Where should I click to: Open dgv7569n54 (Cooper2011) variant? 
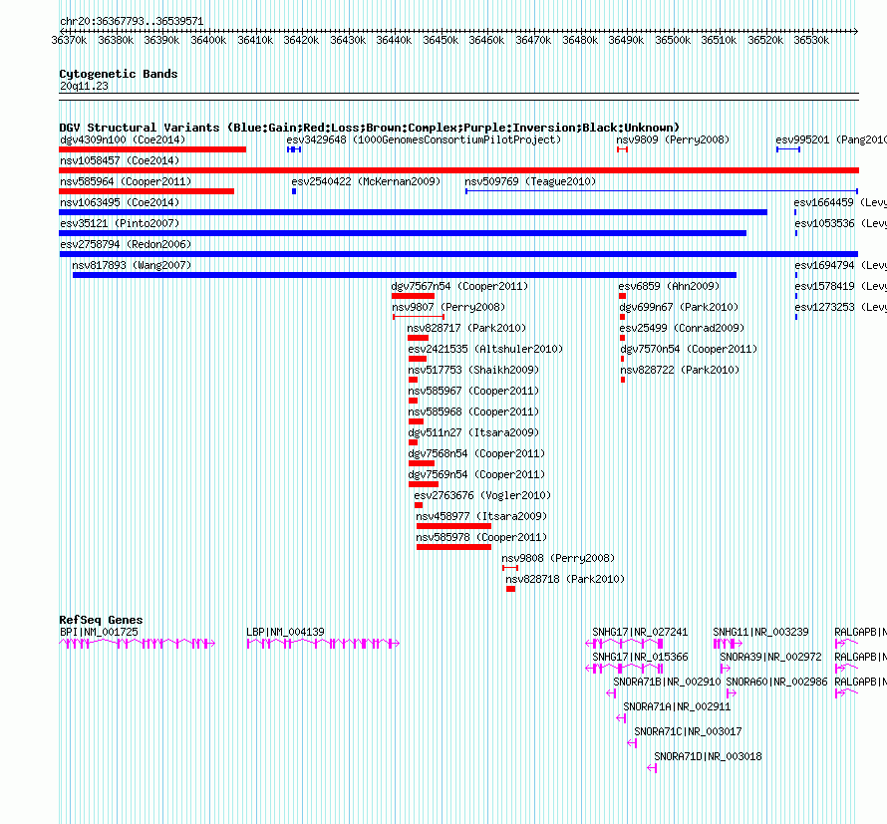(x=476, y=474)
